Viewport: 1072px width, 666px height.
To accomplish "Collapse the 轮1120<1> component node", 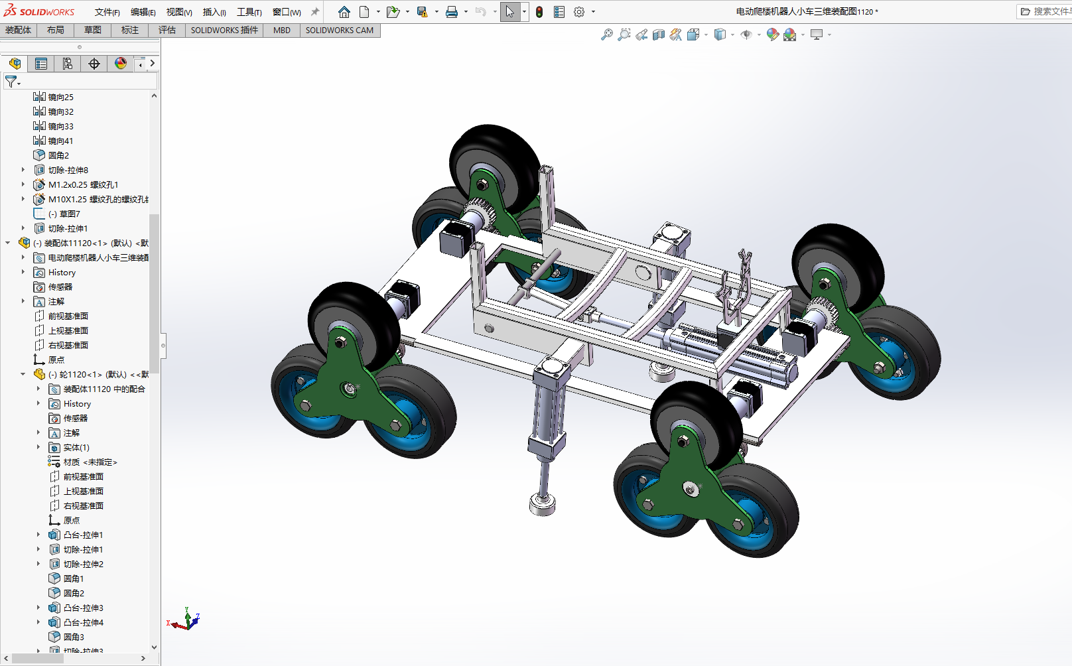I will [23, 374].
